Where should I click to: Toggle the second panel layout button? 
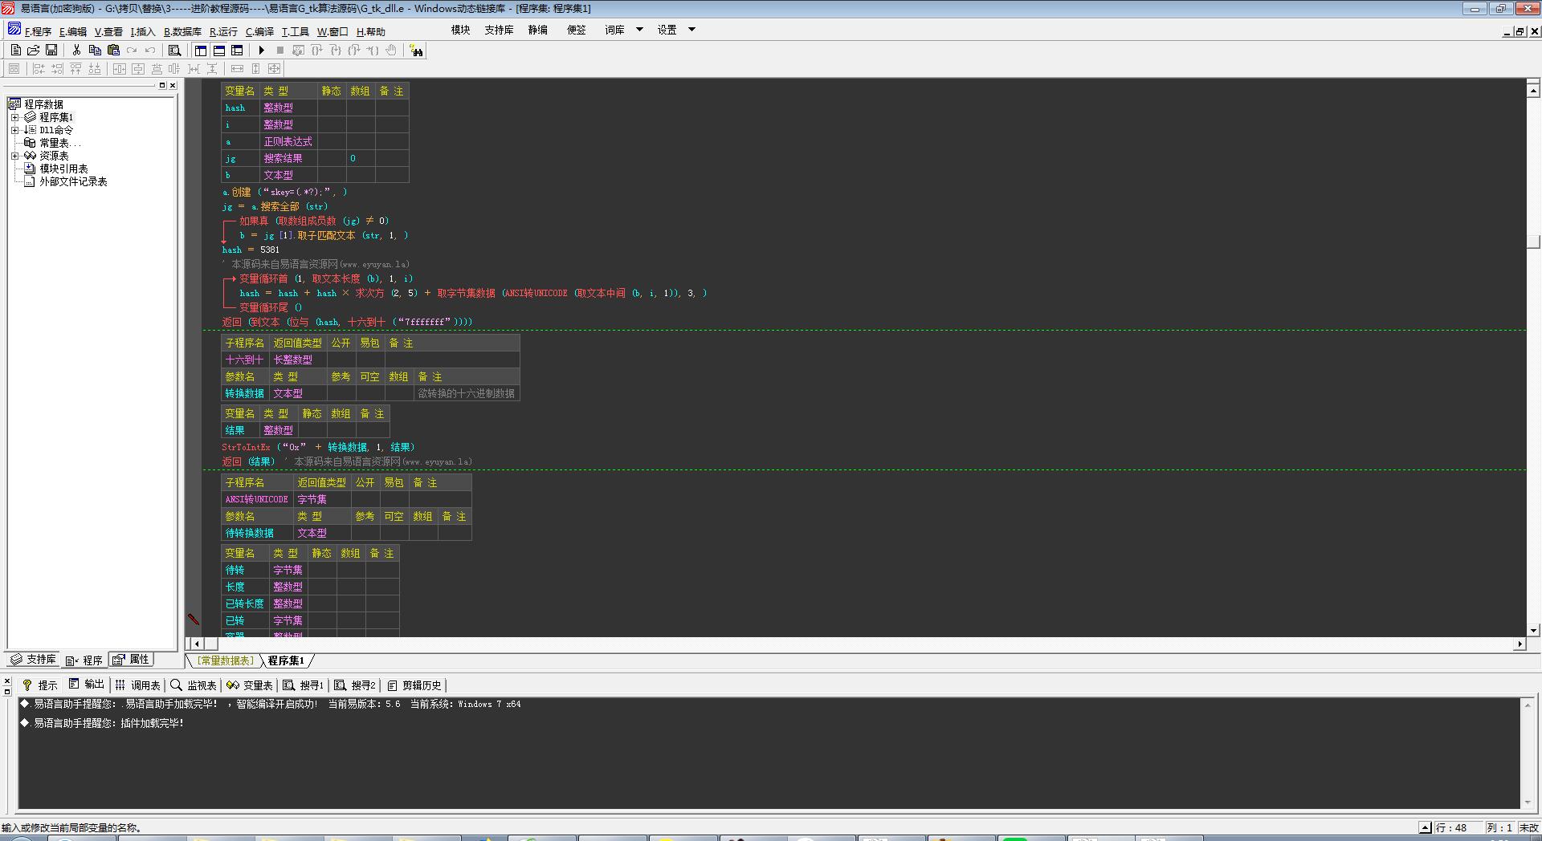pyautogui.click(x=218, y=50)
